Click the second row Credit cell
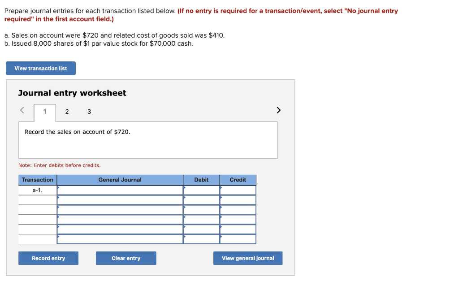Screen dimensions: 459x290 tap(238, 199)
